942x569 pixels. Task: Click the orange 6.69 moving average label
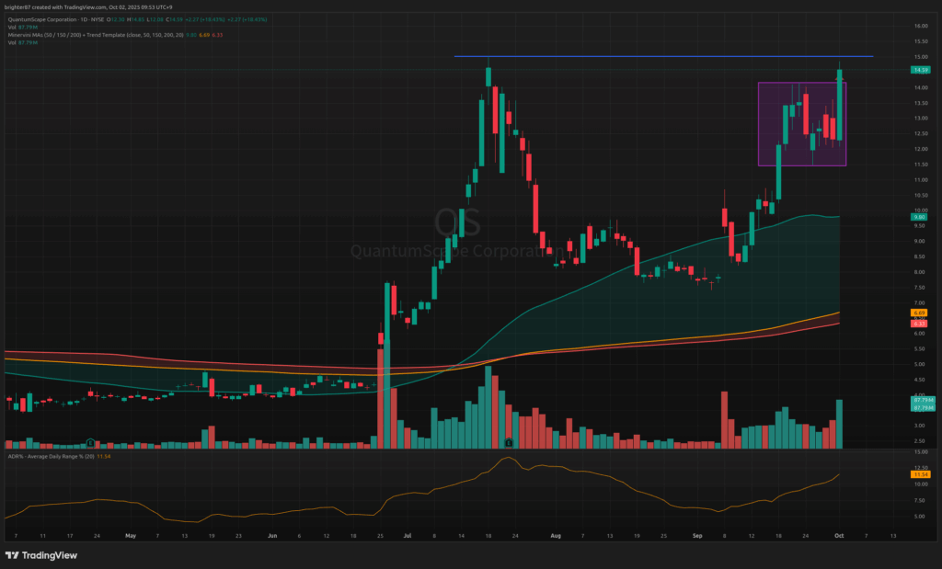click(919, 313)
